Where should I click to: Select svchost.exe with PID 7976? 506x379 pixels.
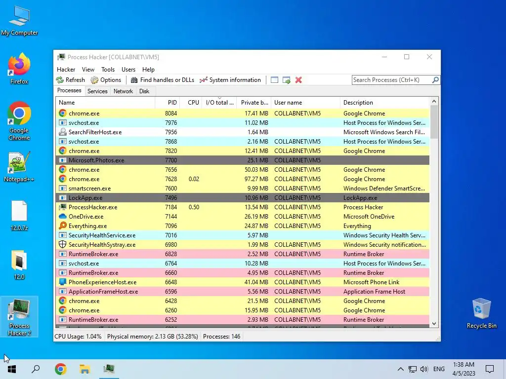pos(242,123)
